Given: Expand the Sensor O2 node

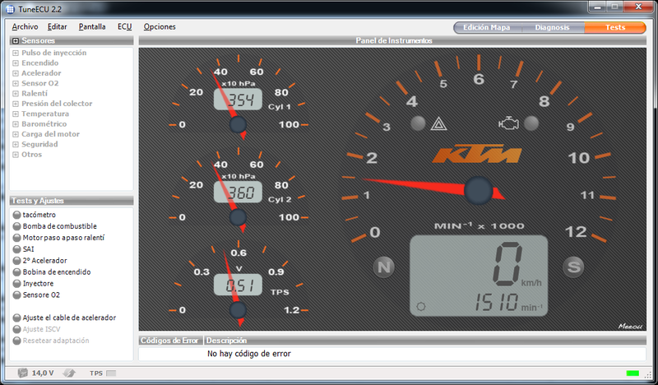Looking at the screenshot, I should pyautogui.click(x=16, y=84).
